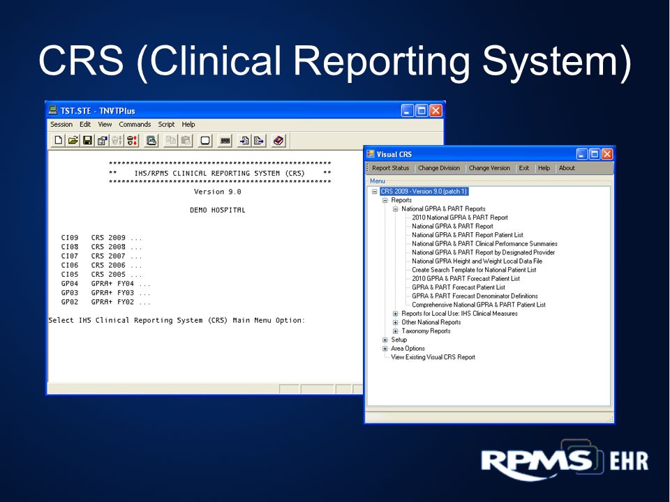The image size is (670, 502).
Task: Select 2010 GPRA & PART Forecast Patient List
Action: [x=466, y=278]
